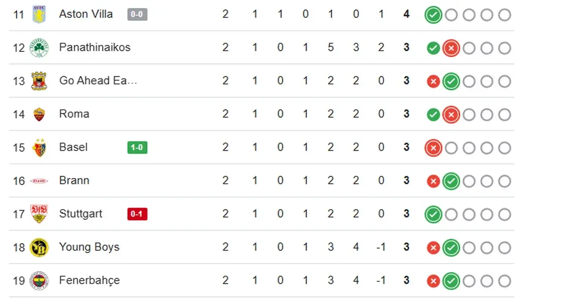Click Panathinaikos' highlighted red loss form icon

click(x=451, y=48)
